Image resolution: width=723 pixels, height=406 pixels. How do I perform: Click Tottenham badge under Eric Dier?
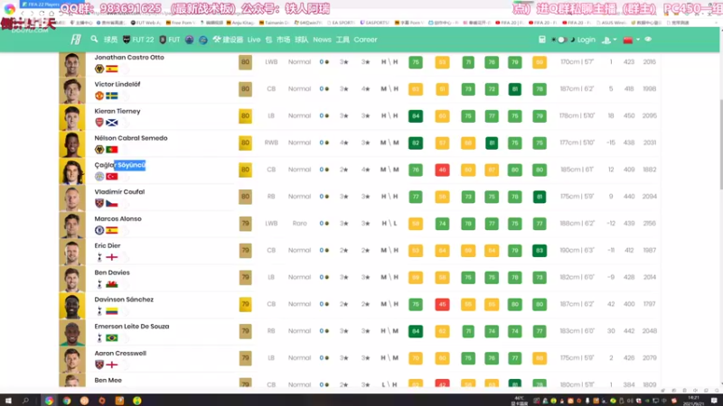(x=99, y=257)
